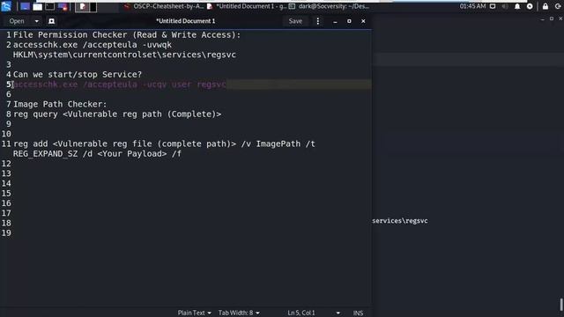
Task: Click the 'accesschk.exe /accepteula -uvwqk' line
Action: point(93,45)
